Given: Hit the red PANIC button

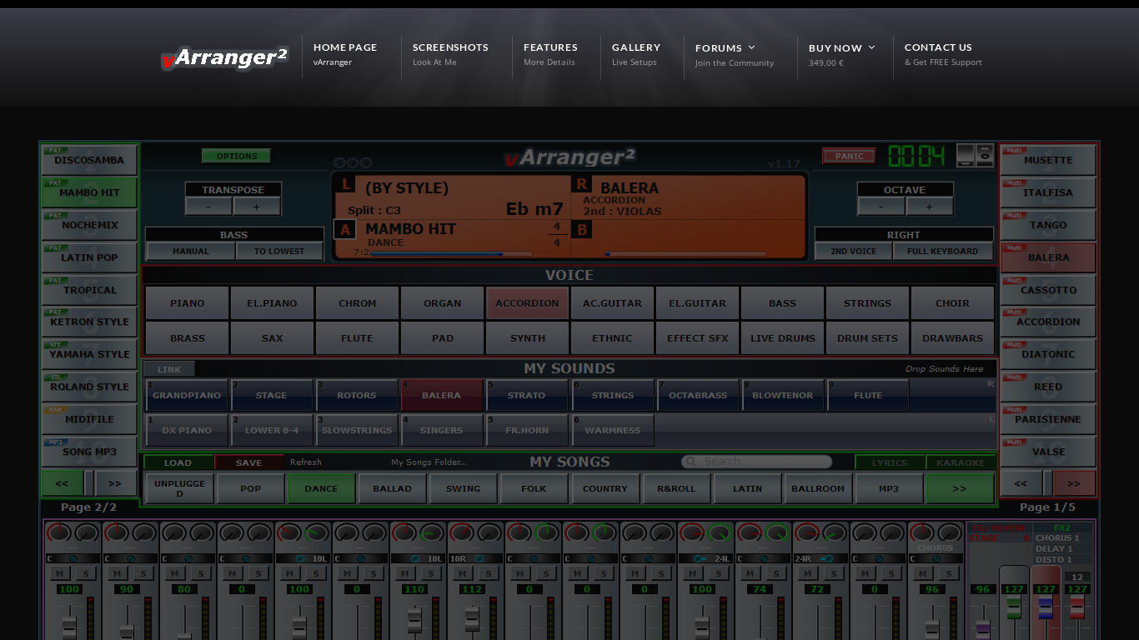Looking at the screenshot, I should [849, 156].
